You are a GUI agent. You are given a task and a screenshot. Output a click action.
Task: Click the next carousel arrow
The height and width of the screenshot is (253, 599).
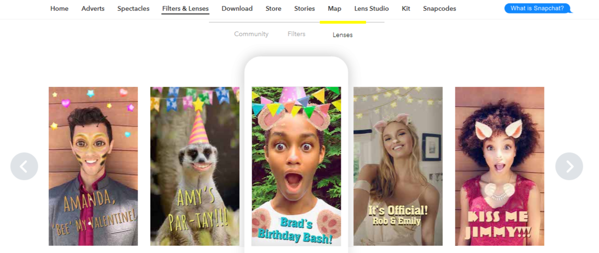point(569,166)
